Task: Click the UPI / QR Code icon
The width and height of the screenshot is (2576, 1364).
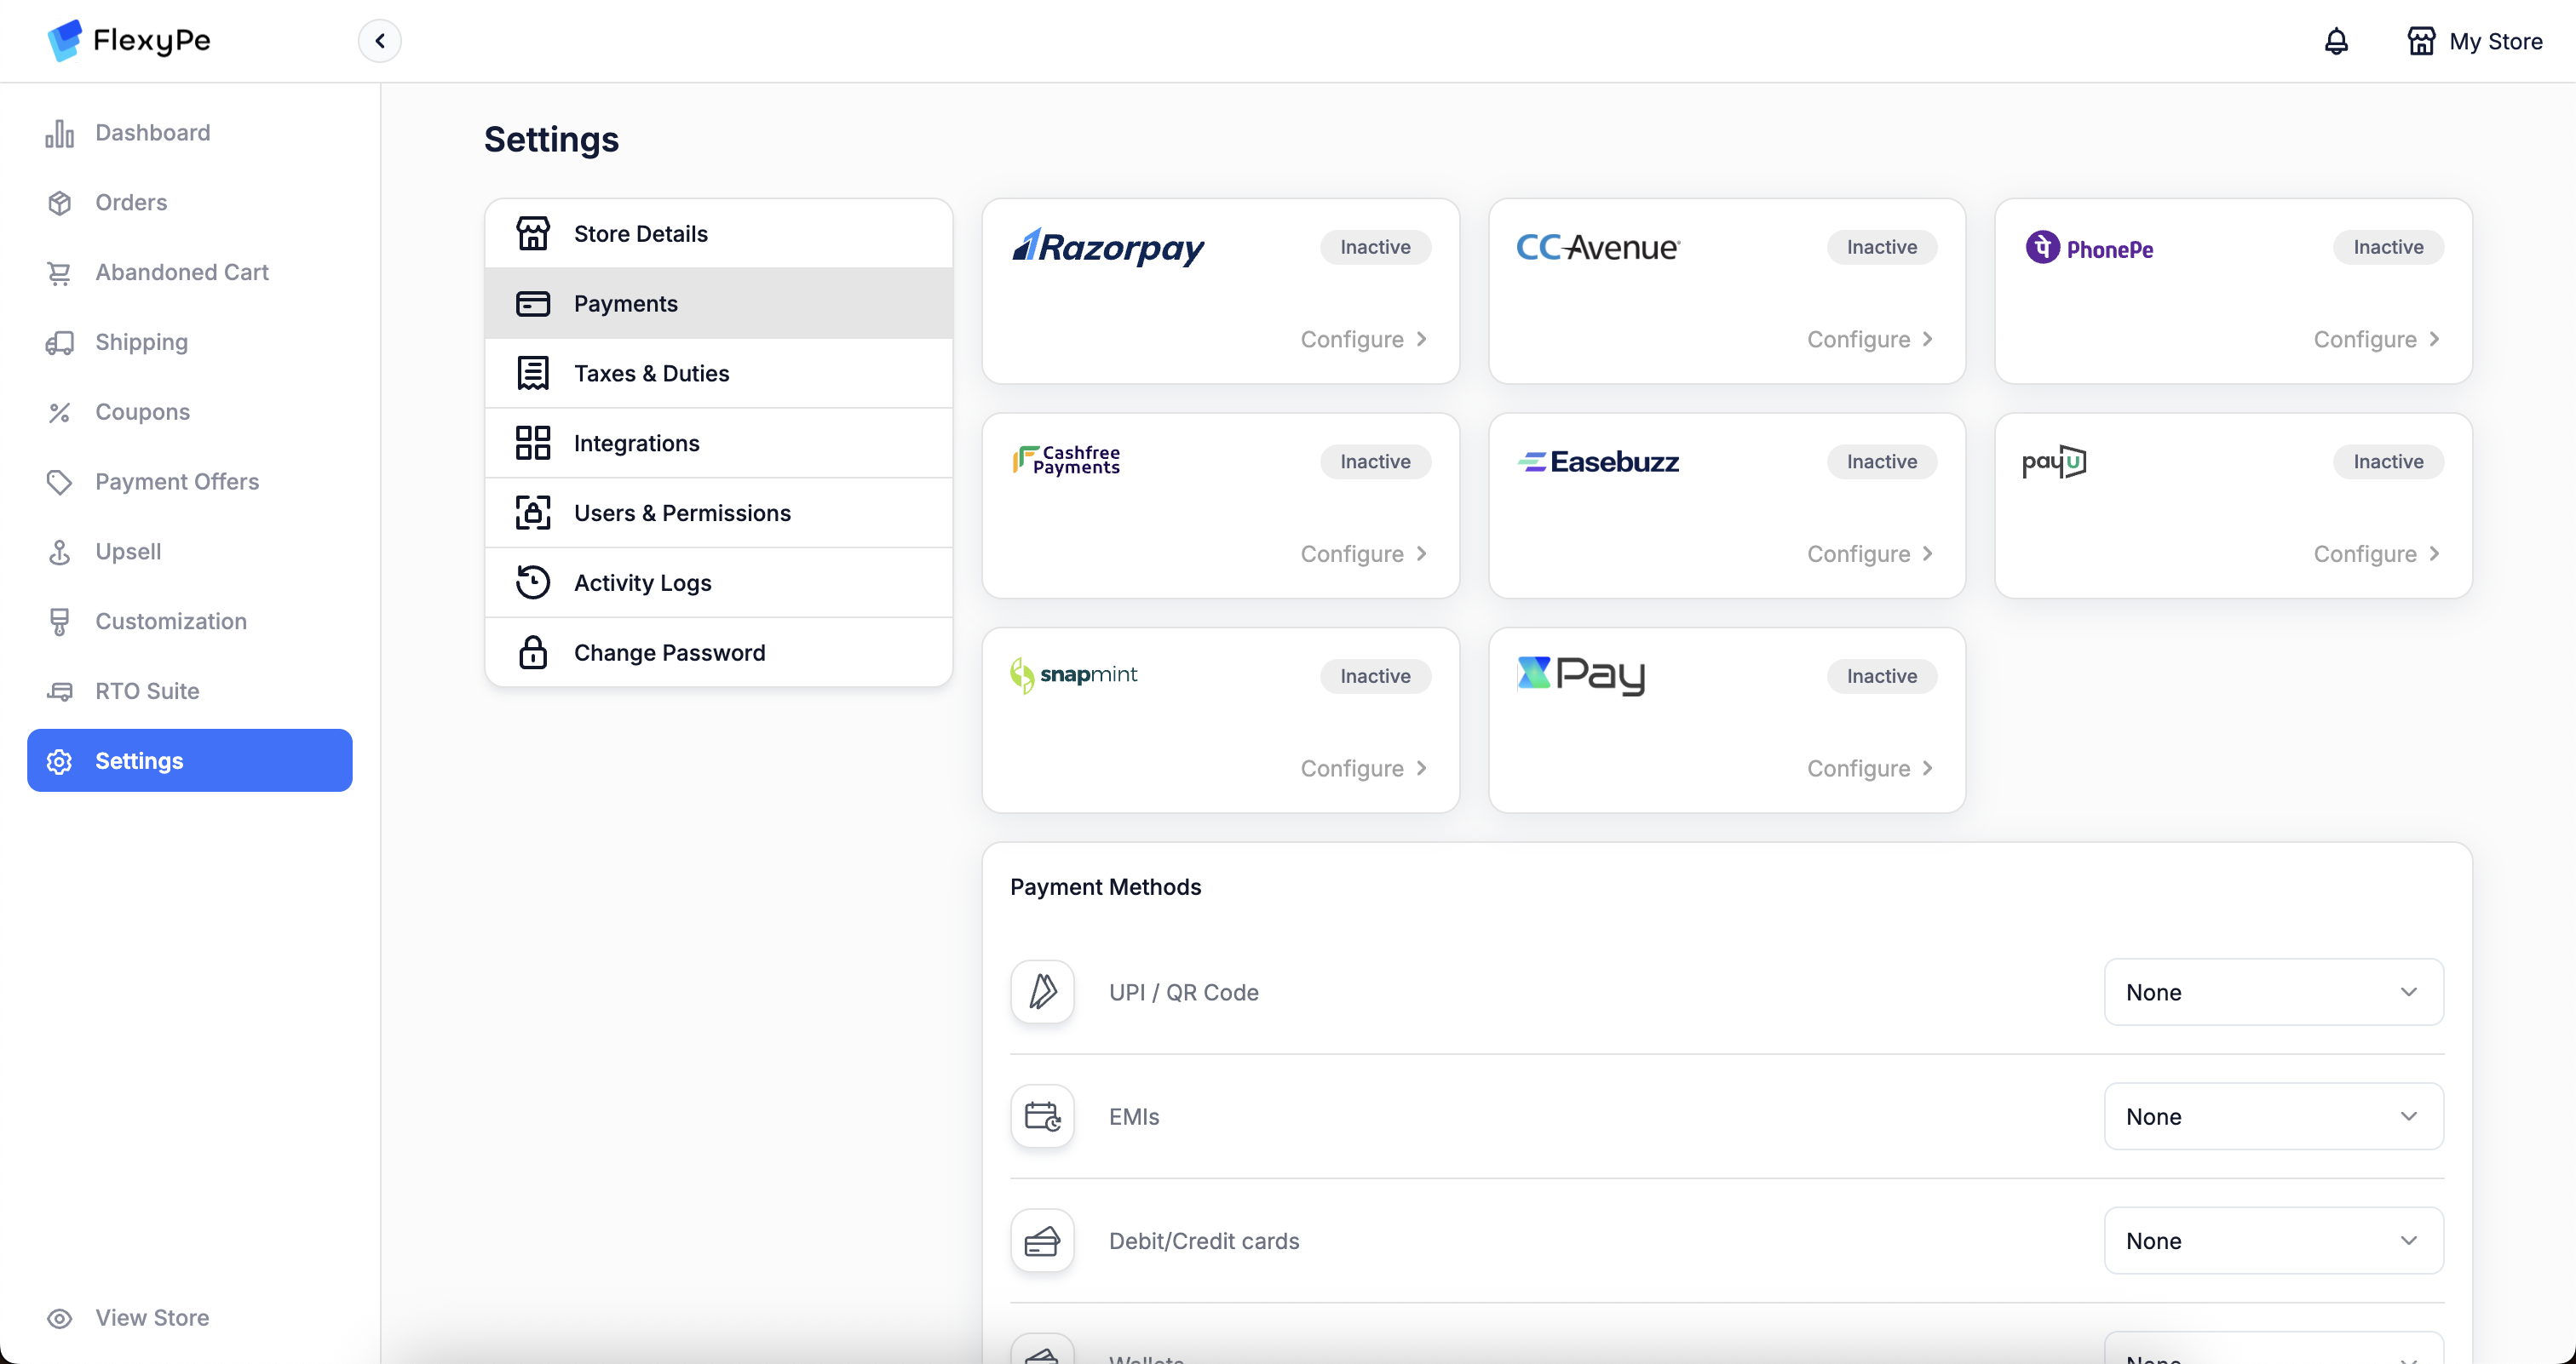Action: coord(1042,992)
